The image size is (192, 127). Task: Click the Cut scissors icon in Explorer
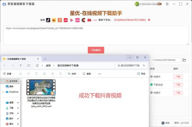pos(21,74)
